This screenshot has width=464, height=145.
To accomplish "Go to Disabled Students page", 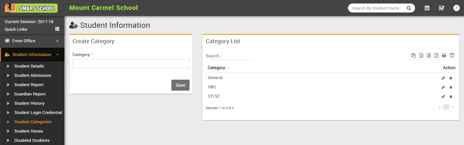I will (x=32, y=141).
